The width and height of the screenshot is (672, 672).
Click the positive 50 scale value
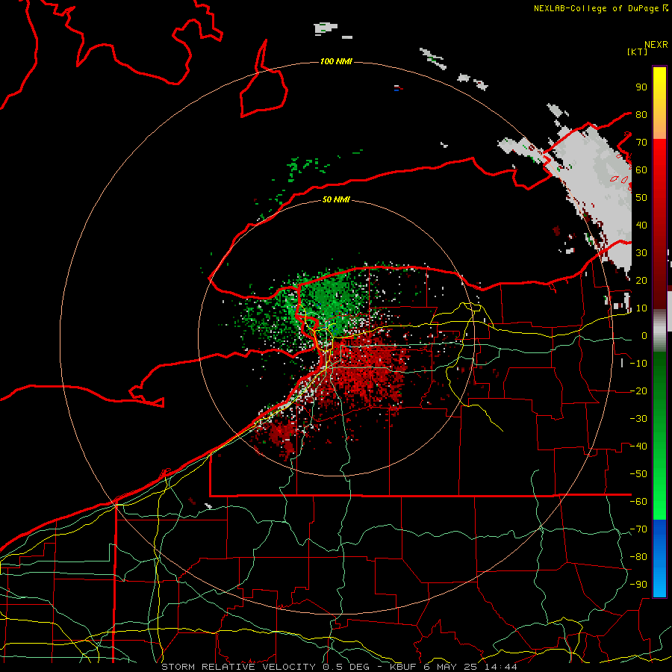[641, 198]
